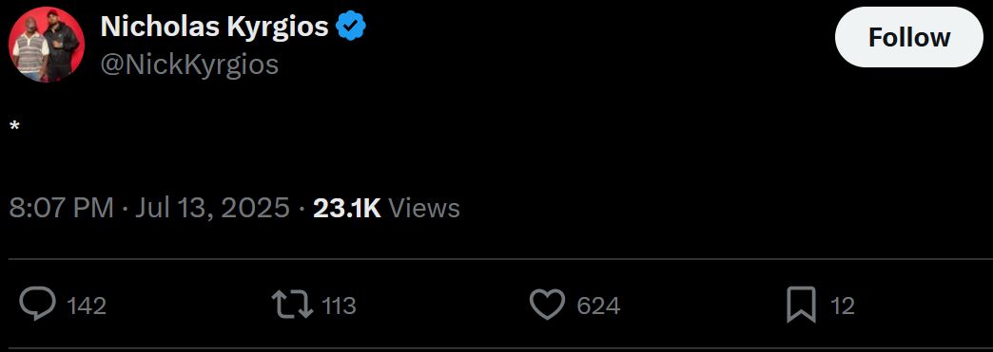Click the 12 bookmarks count
The width and height of the screenshot is (993, 352).
pyautogui.click(x=843, y=306)
